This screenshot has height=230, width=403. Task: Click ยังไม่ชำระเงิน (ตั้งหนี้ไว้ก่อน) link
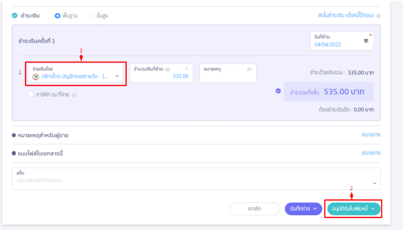coord(346,15)
